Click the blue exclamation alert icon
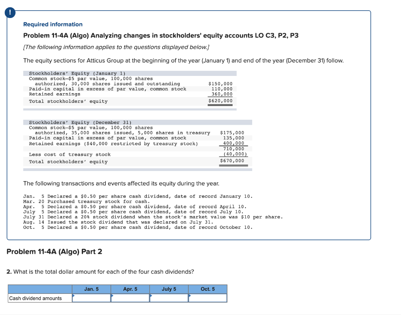This screenshot has width=401, height=315. click(10, 13)
